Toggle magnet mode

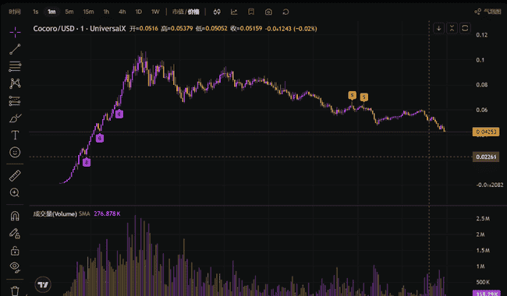click(x=15, y=216)
